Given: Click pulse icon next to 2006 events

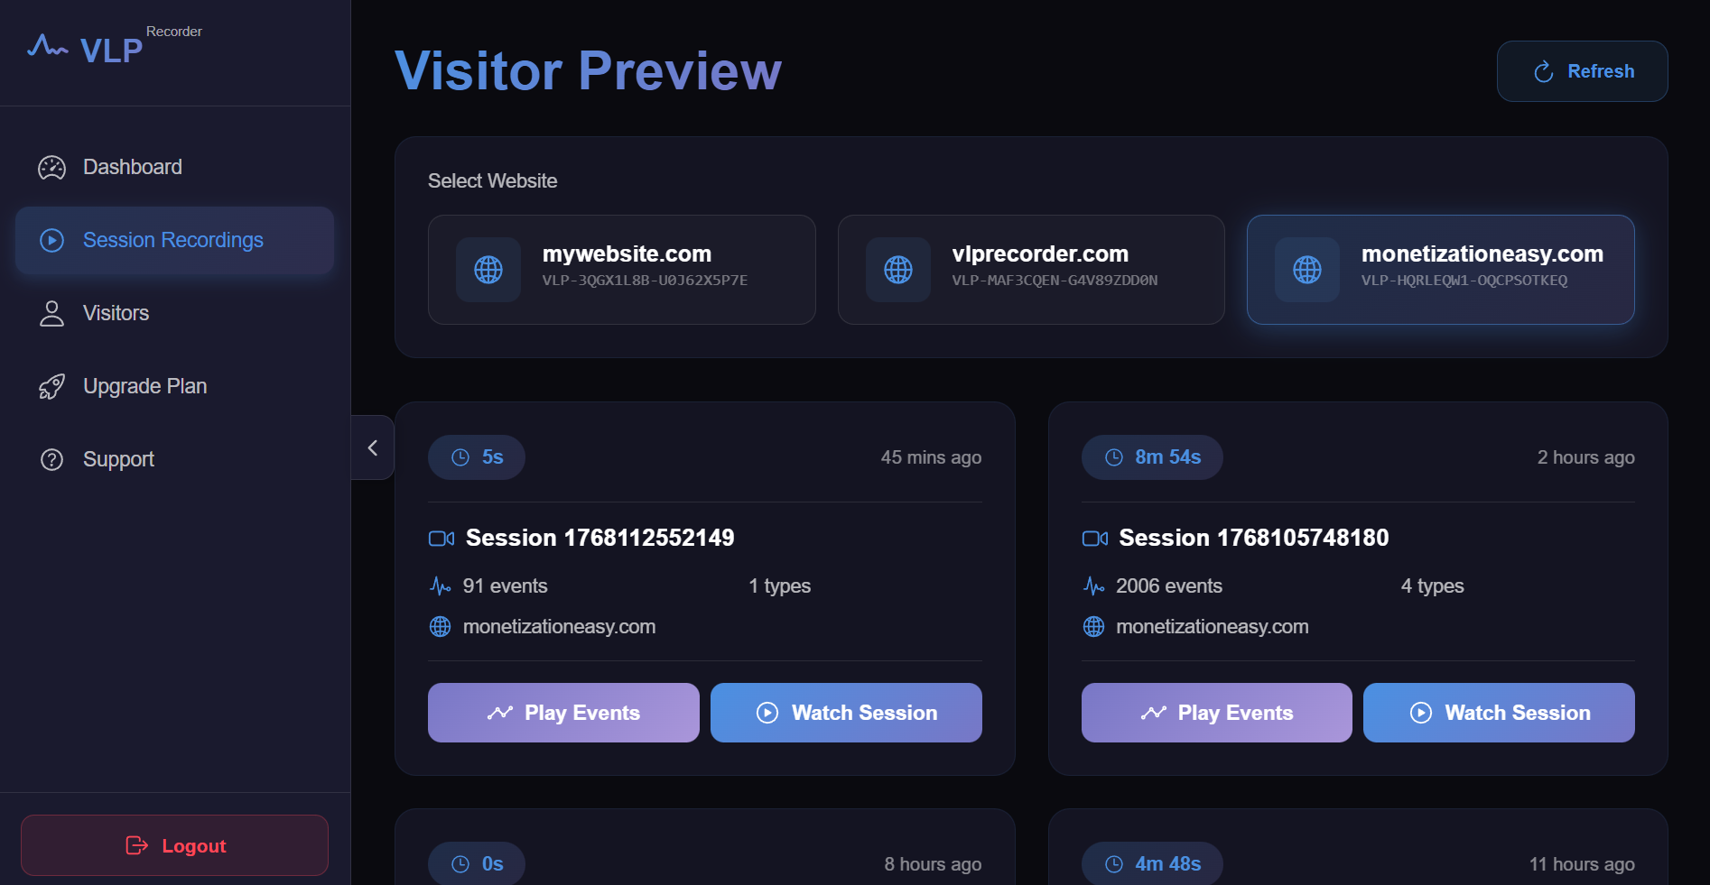Looking at the screenshot, I should 1093,586.
